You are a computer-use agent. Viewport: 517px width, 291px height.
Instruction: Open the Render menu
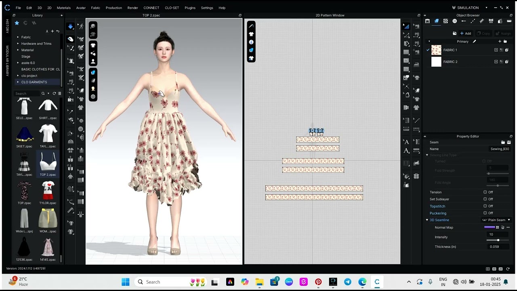(x=132, y=8)
